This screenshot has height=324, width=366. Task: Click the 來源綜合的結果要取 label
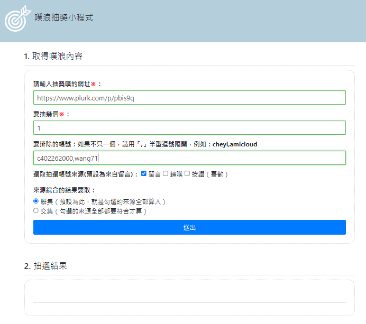click(64, 190)
